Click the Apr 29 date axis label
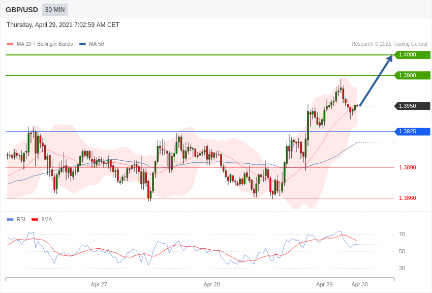This screenshot has height=293, width=432. click(324, 284)
